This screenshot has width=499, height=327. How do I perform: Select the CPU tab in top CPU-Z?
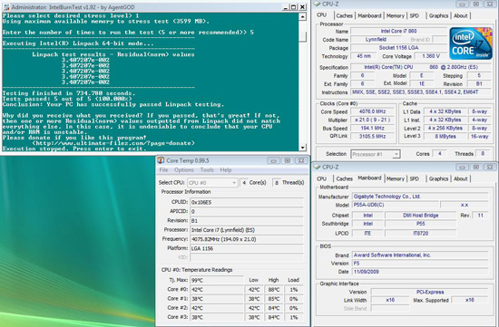322,14
